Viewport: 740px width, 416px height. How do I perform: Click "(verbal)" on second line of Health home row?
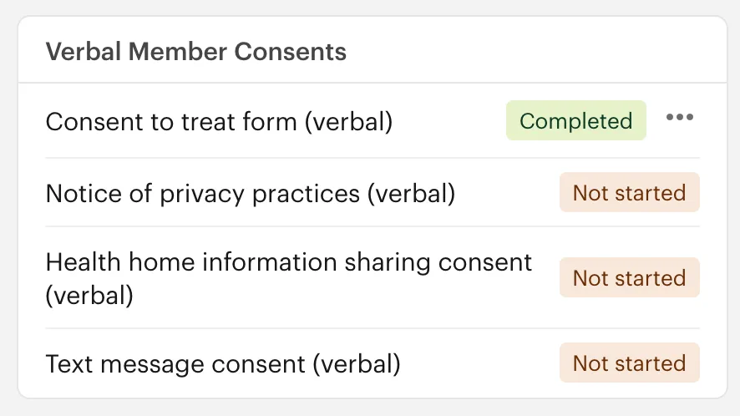point(89,296)
